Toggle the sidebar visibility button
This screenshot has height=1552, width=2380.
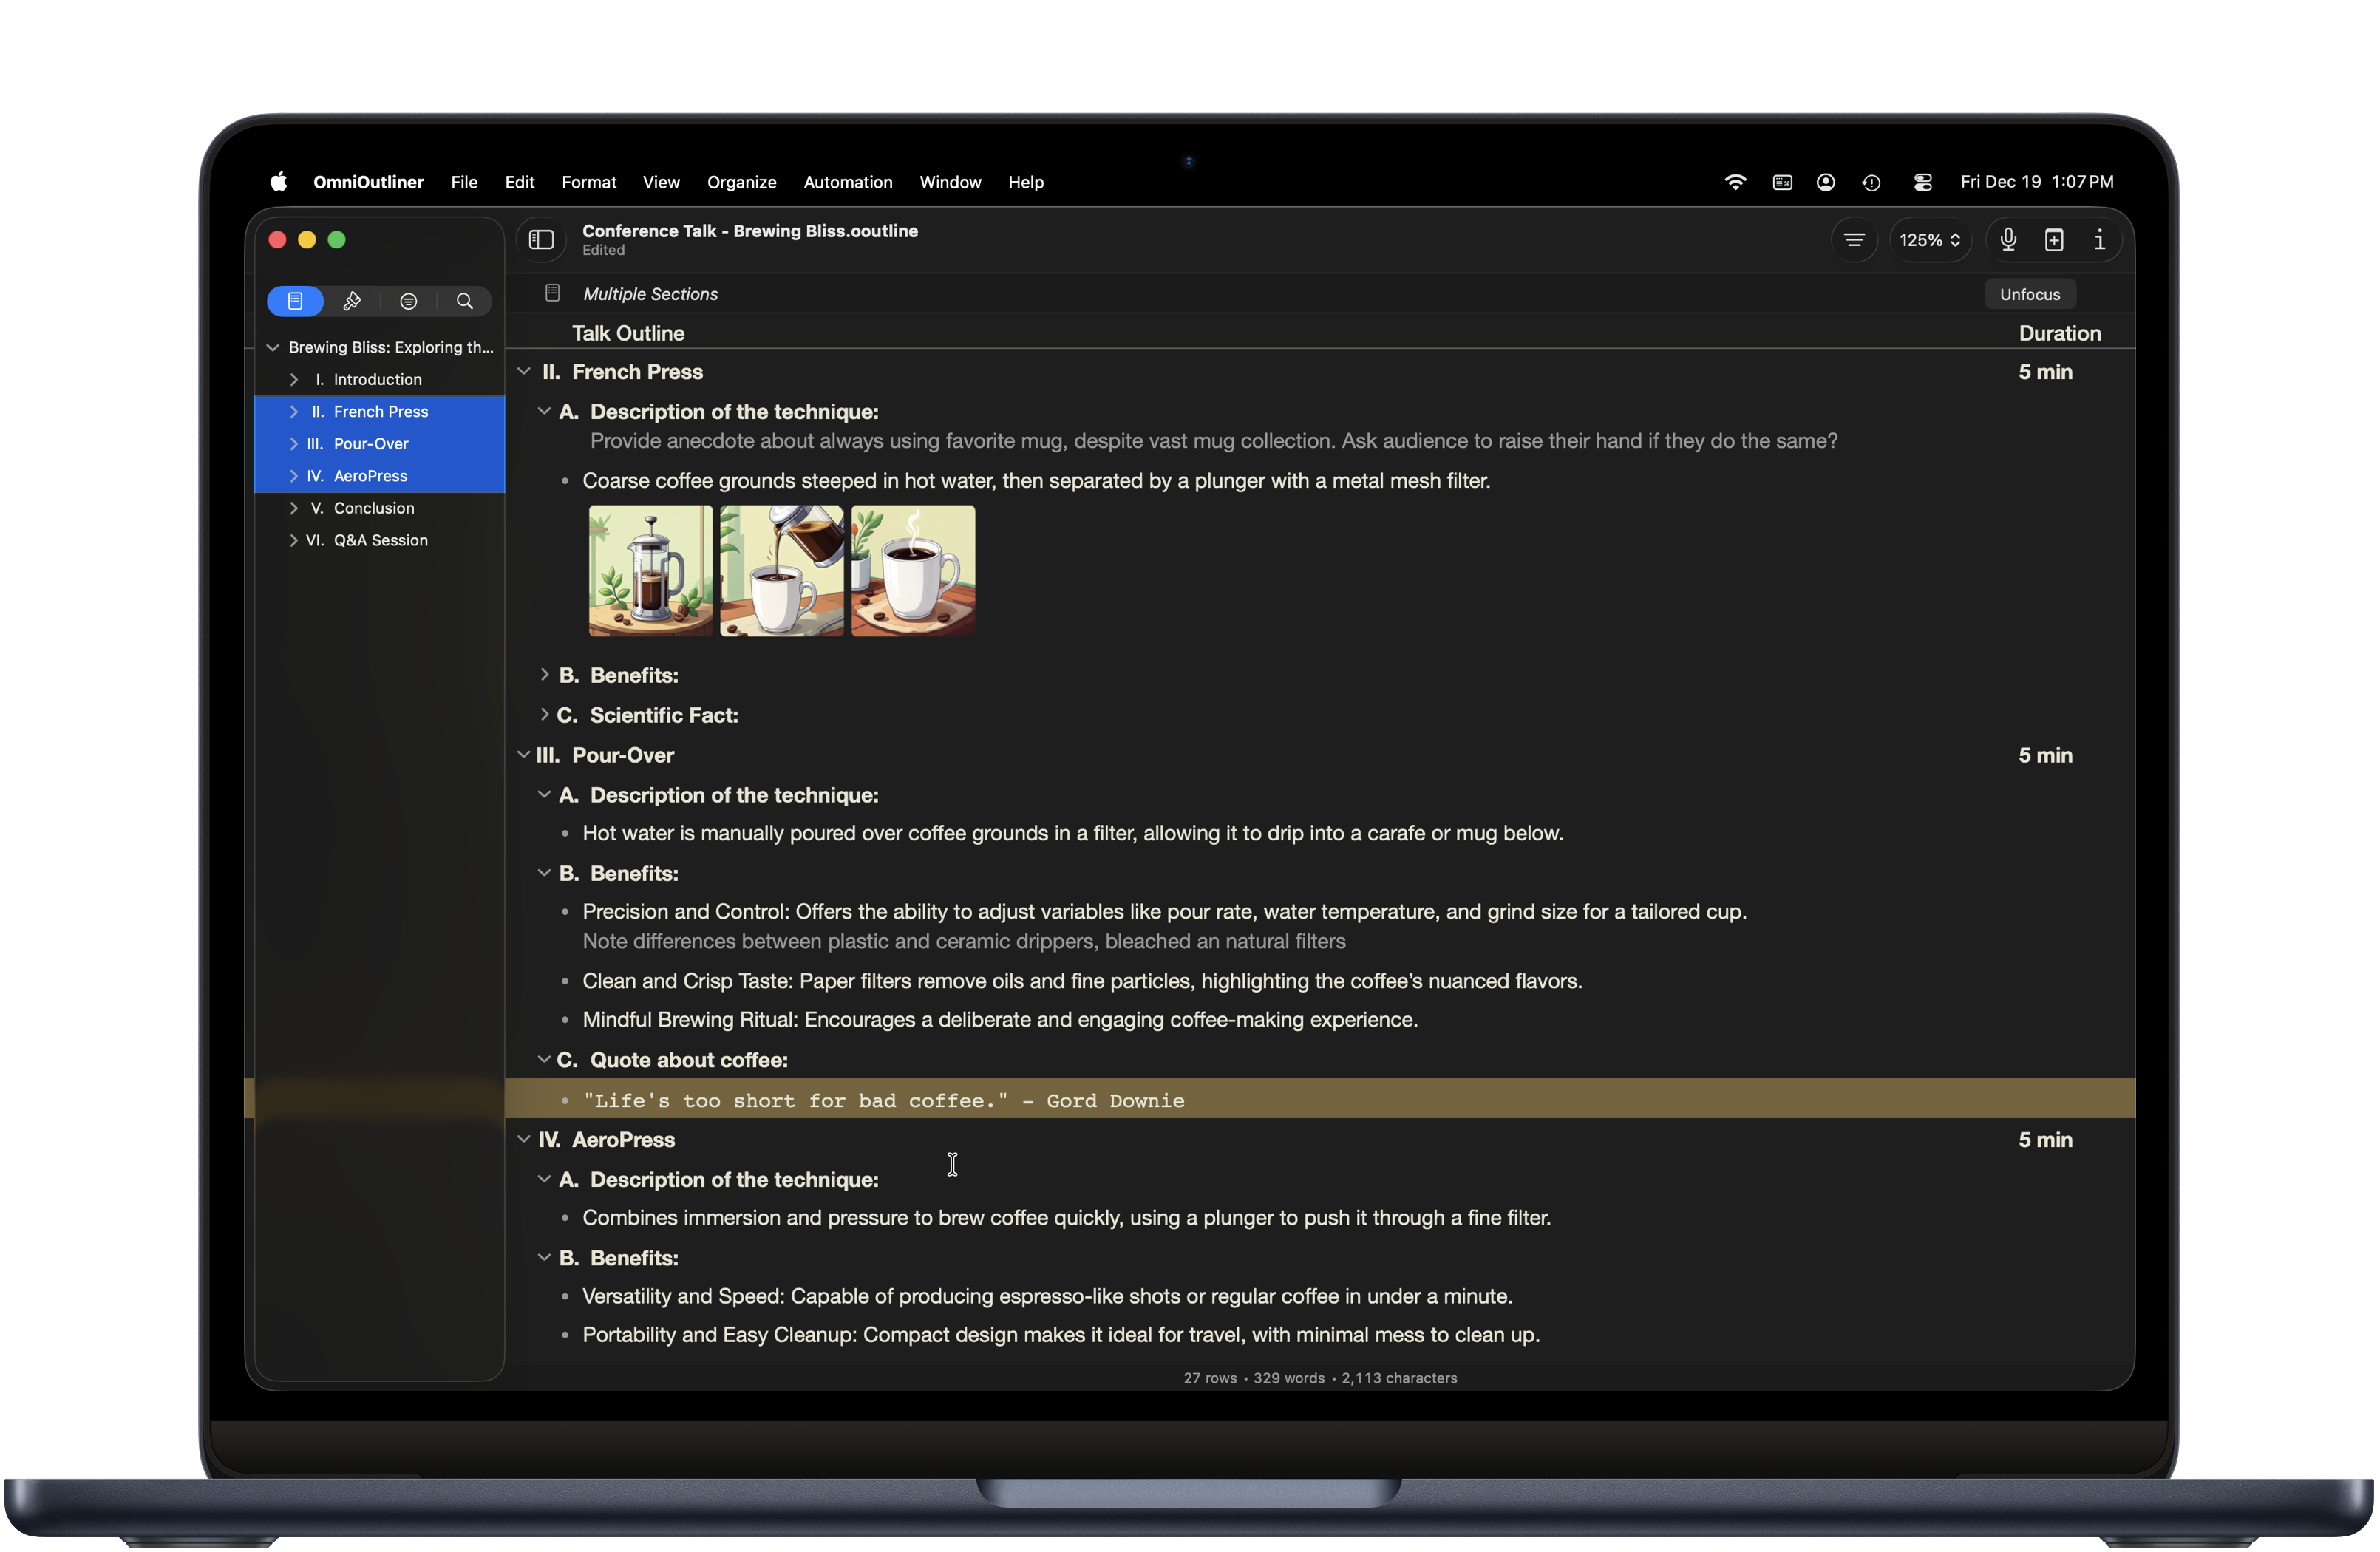click(541, 240)
